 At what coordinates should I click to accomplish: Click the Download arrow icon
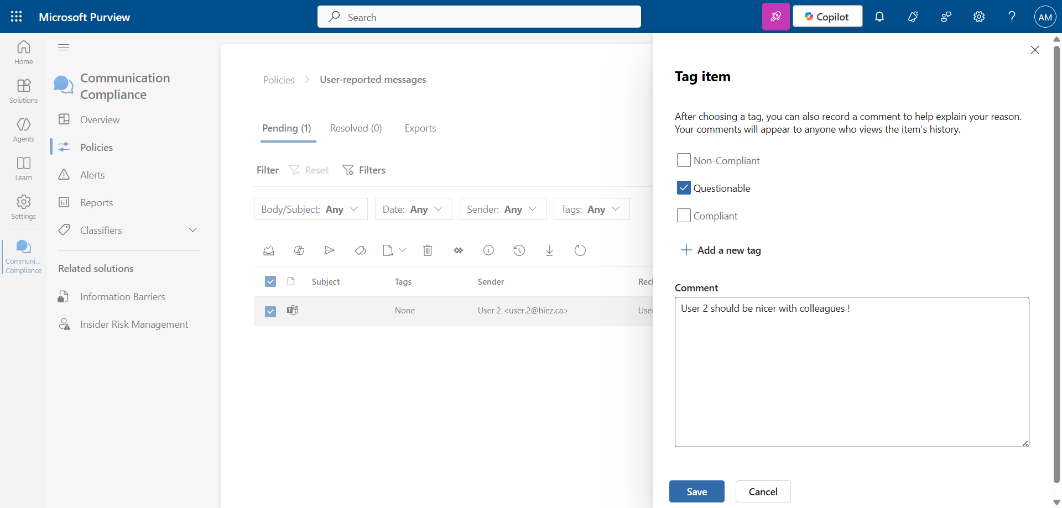tap(549, 250)
